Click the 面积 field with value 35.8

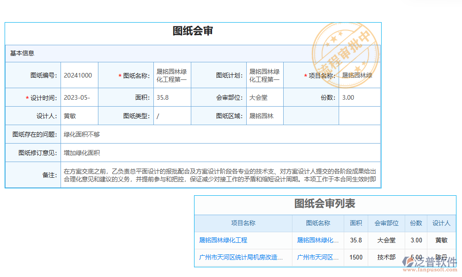(172, 97)
